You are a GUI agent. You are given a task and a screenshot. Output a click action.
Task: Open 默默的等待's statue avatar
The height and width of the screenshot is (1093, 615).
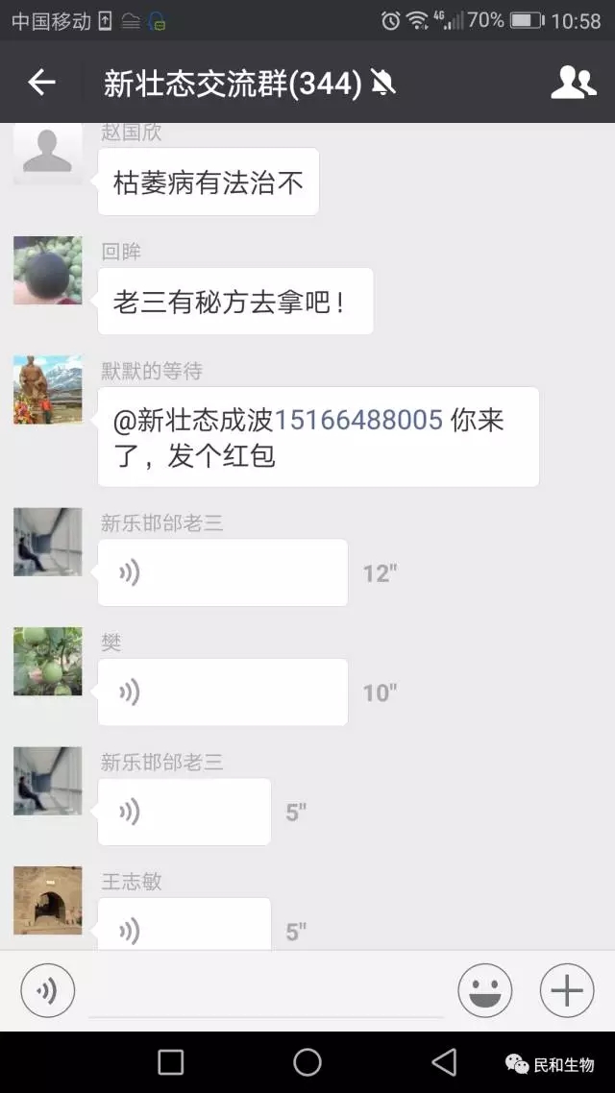tap(47, 390)
